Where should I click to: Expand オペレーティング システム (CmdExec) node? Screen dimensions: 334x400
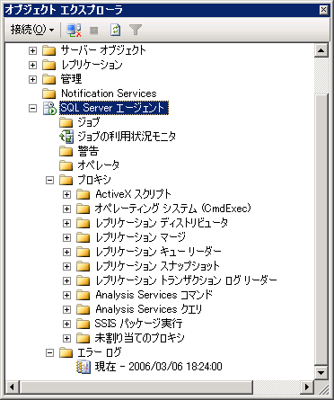(66, 209)
